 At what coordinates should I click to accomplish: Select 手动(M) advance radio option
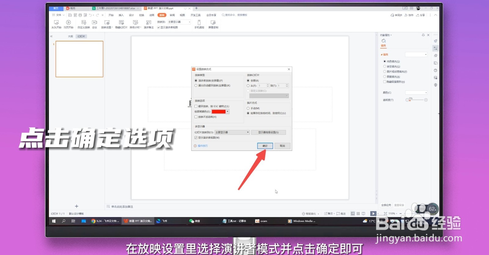(248, 108)
